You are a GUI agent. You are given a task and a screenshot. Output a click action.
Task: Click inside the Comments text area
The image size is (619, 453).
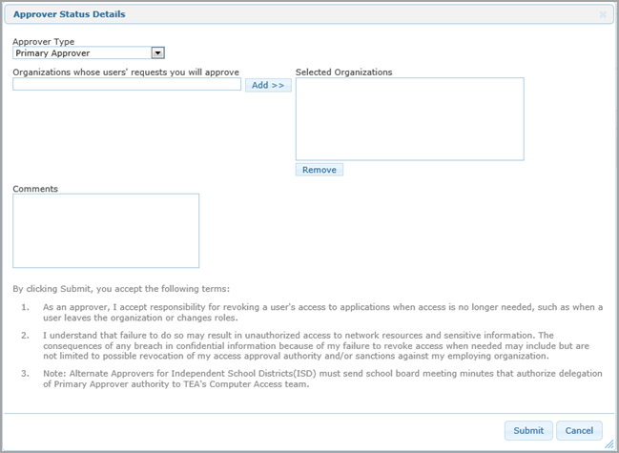tap(106, 231)
